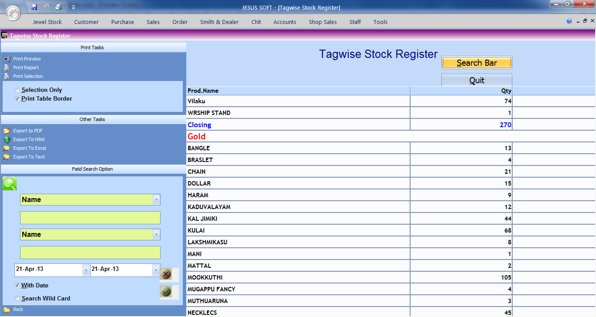This screenshot has height=317, width=596.
Task: Open the Jewel Stock menu
Action: pyautogui.click(x=47, y=22)
